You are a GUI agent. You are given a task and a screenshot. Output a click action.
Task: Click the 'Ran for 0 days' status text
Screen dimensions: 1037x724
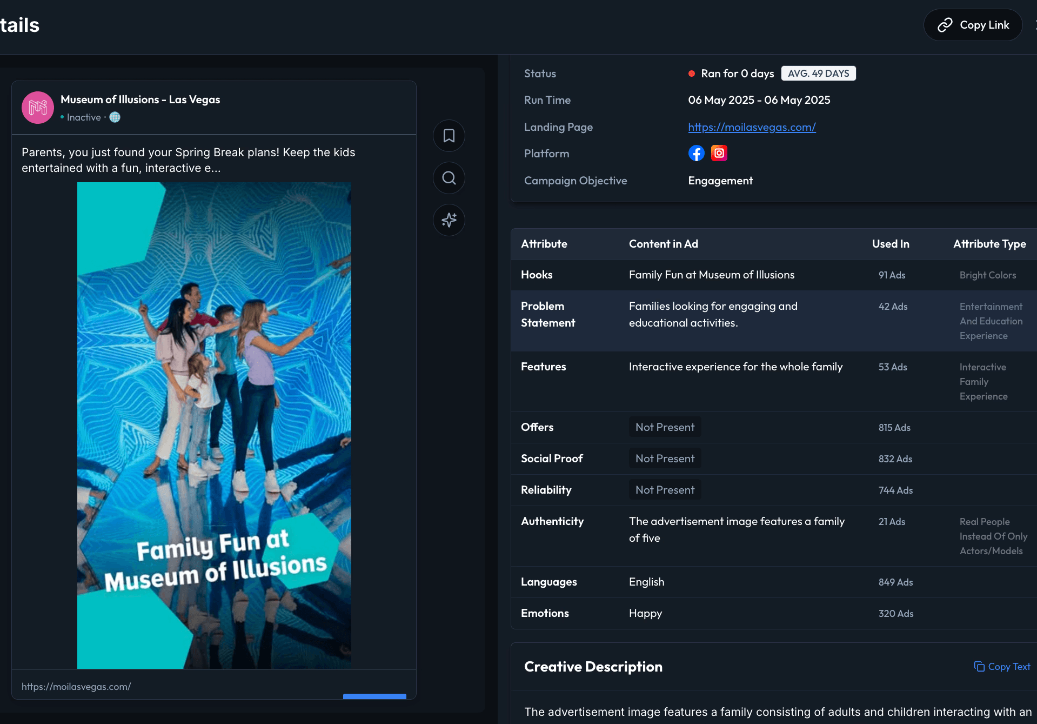click(737, 74)
